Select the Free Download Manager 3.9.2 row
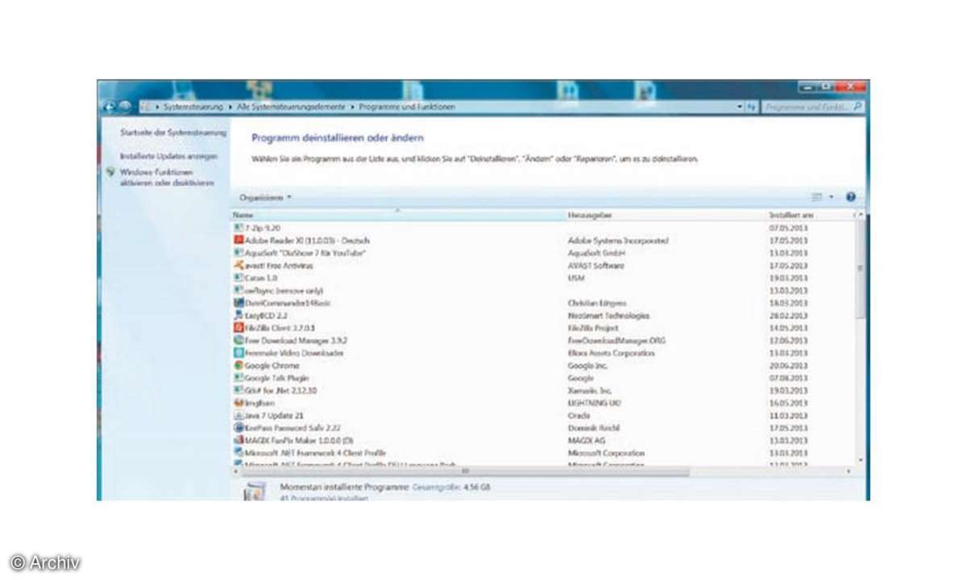This screenshot has height=580, width=967. [542, 341]
